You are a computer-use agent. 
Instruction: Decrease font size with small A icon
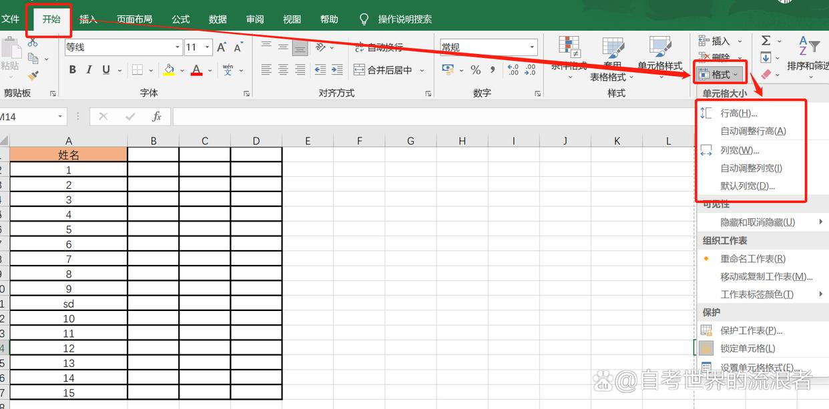click(x=238, y=47)
